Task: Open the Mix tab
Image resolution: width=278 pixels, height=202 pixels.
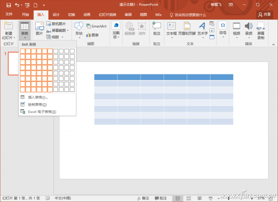Action: click(x=158, y=15)
